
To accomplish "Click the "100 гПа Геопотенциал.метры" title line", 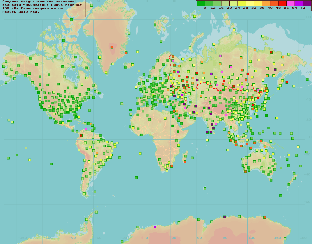I will pos(33,8).
